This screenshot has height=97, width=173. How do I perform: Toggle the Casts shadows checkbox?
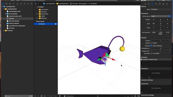[x=151, y=46]
